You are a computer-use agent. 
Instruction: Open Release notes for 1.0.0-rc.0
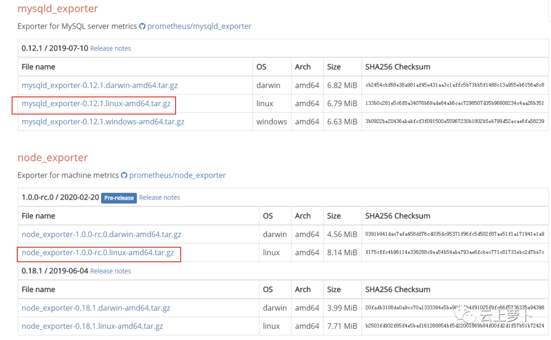[x=159, y=198]
